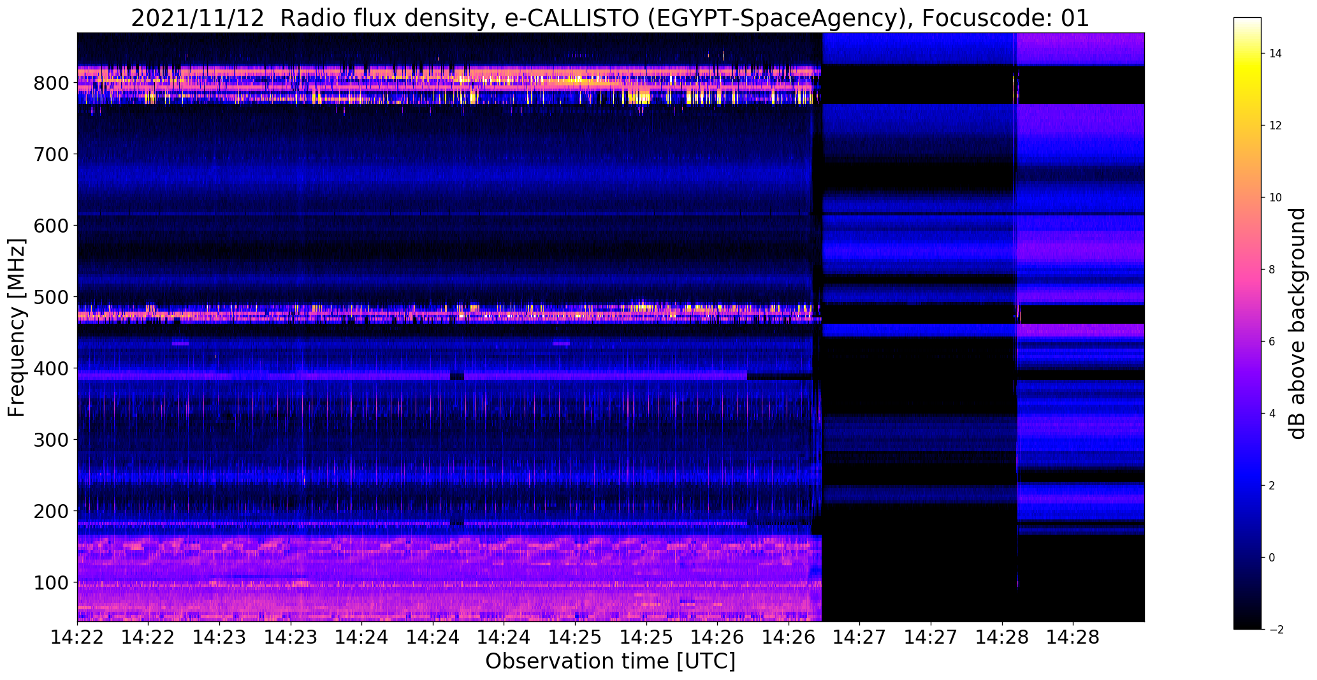The image size is (1317, 680).
Task: Click the 'Observation time [UTC]' x-axis label
Action: (x=610, y=662)
